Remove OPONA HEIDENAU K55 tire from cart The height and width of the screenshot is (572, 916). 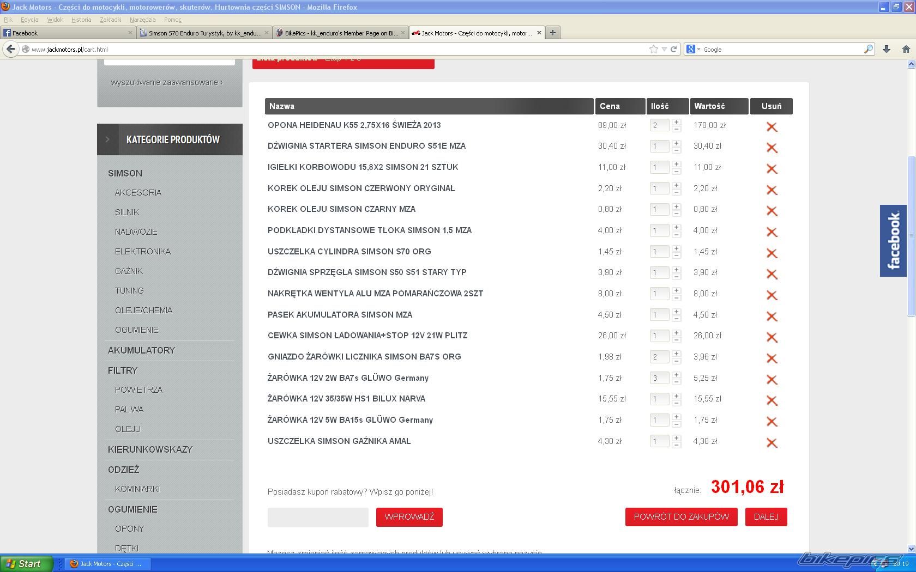click(772, 127)
